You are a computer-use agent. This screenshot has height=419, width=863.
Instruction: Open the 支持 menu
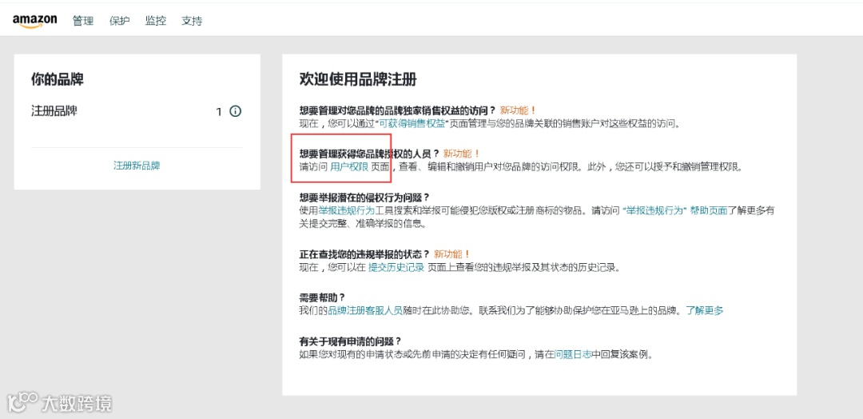coord(192,22)
